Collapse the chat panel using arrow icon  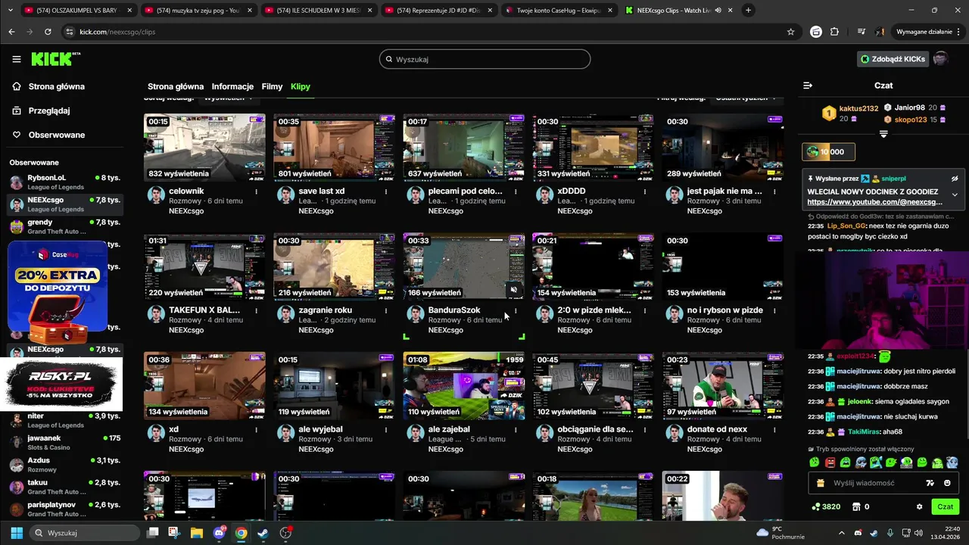pos(808,86)
